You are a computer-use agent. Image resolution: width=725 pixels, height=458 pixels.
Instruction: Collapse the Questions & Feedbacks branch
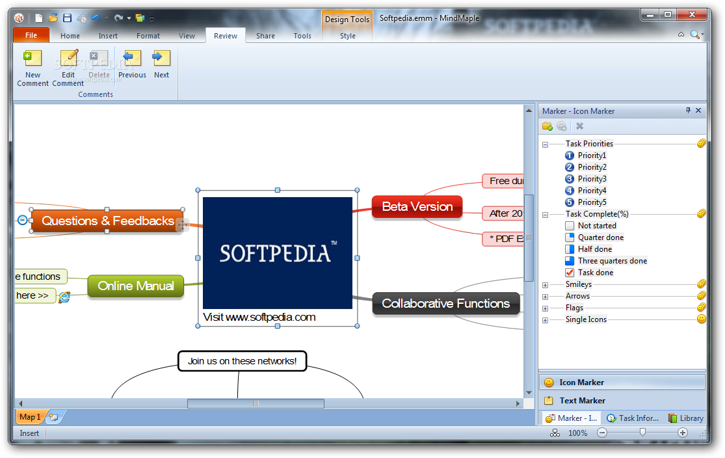[x=22, y=220]
